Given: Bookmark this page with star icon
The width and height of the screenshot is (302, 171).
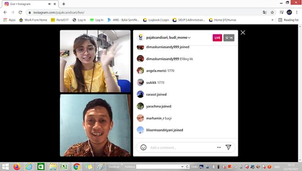Looking at the screenshot, I should click(272, 12).
